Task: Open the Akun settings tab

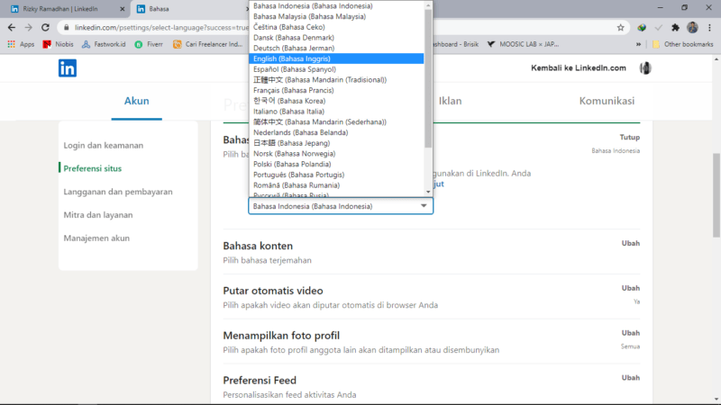Action: coord(137,101)
